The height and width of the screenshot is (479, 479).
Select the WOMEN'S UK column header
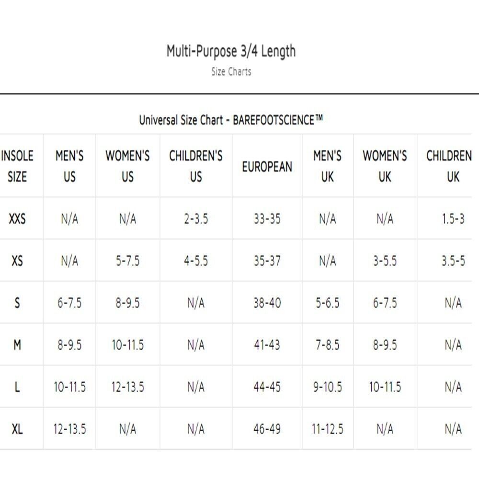point(385,166)
